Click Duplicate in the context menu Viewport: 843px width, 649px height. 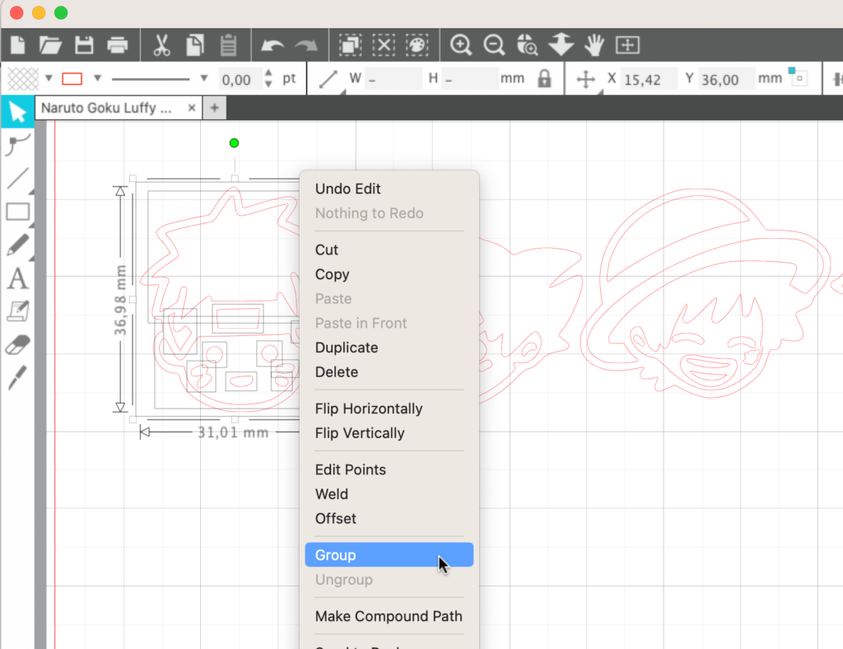[347, 348]
